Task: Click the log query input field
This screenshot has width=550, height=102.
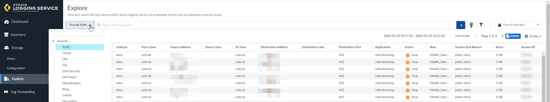Action: tap(275, 25)
